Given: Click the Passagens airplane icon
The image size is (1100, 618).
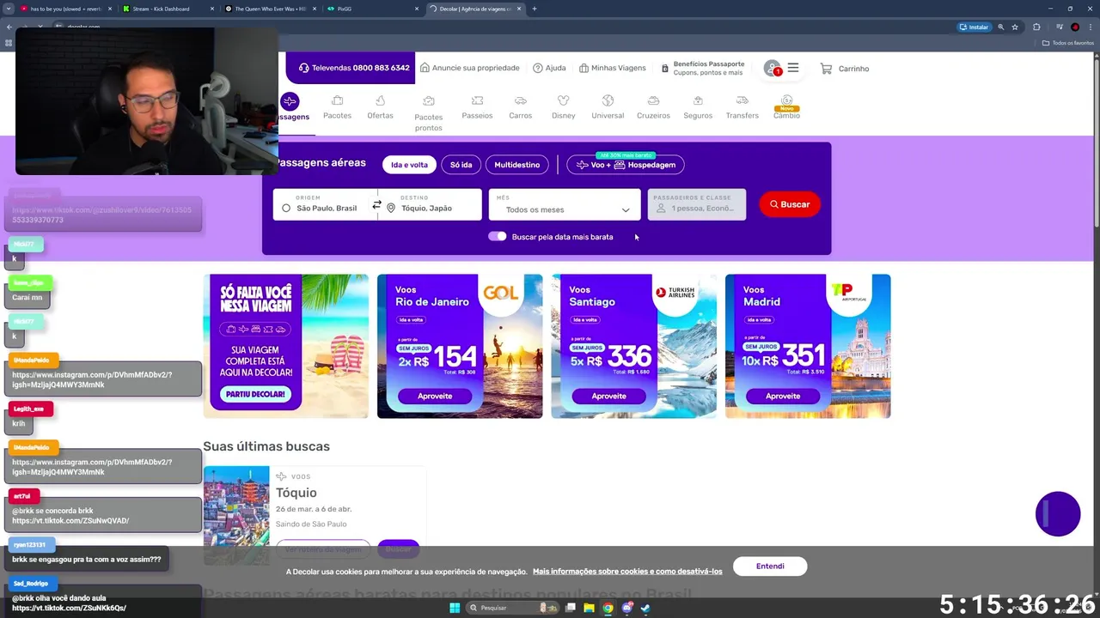Looking at the screenshot, I should 290,101.
